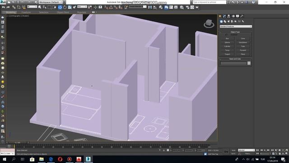This screenshot has height=163, width=289.
Task: Open the Motion command panel tab
Action: click(233, 16)
